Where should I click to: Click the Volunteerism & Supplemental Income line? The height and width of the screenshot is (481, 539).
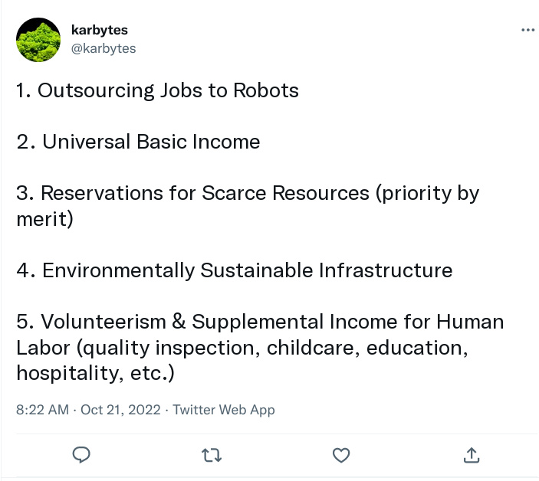pyautogui.click(x=260, y=322)
